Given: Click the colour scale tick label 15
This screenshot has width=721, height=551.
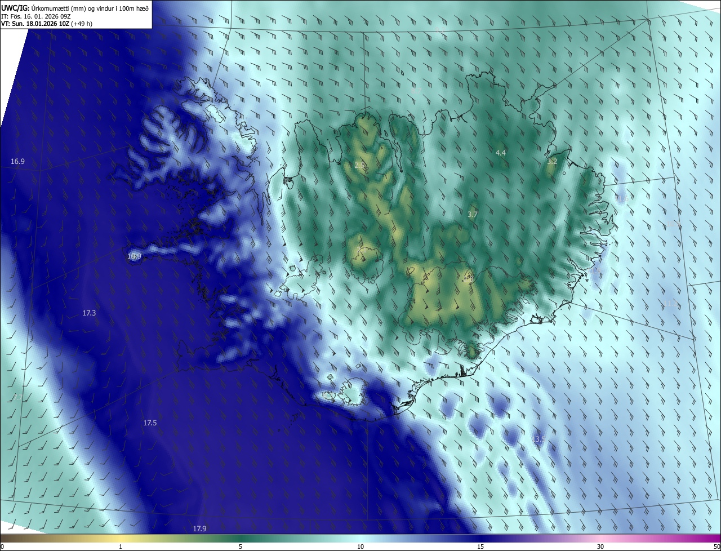Looking at the screenshot, I should point(480,546).
